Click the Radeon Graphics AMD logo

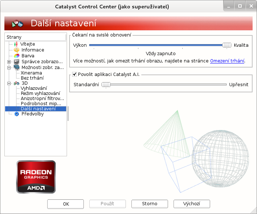(x=36, y=177)
